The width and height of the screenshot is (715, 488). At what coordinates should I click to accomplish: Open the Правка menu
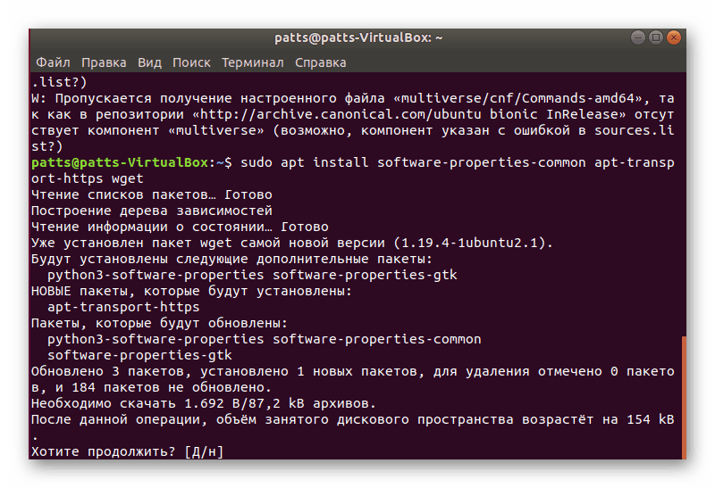tap(104, 62)
